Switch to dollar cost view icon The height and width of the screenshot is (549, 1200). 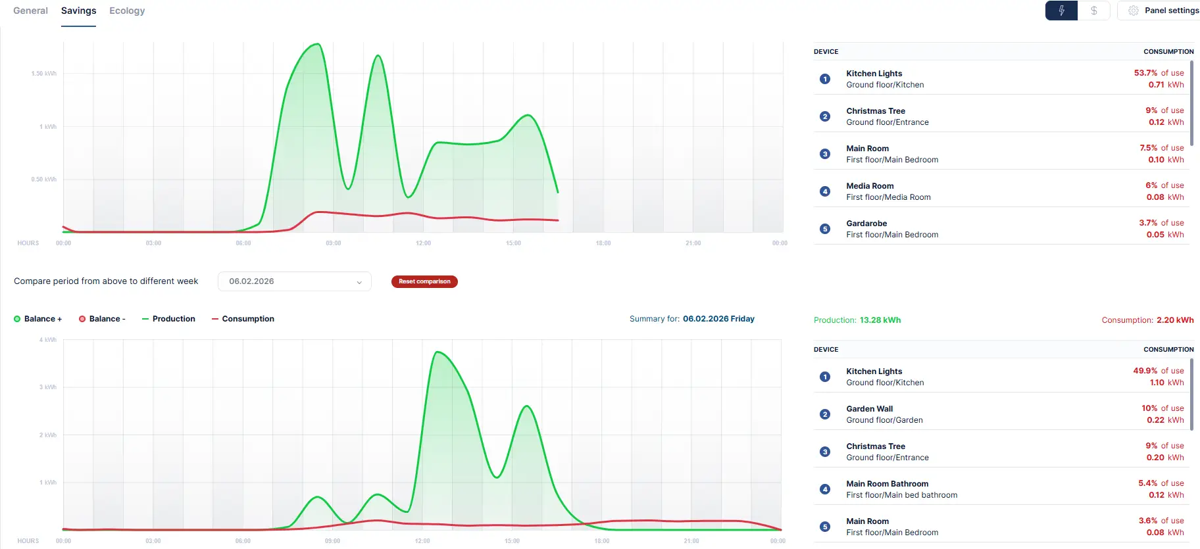[1094, 11]
